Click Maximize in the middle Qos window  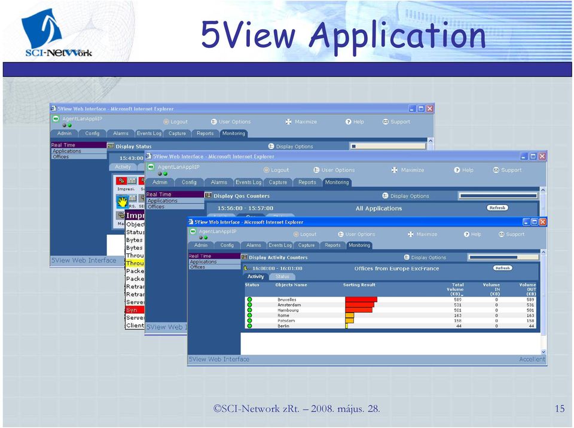[408, 170]
